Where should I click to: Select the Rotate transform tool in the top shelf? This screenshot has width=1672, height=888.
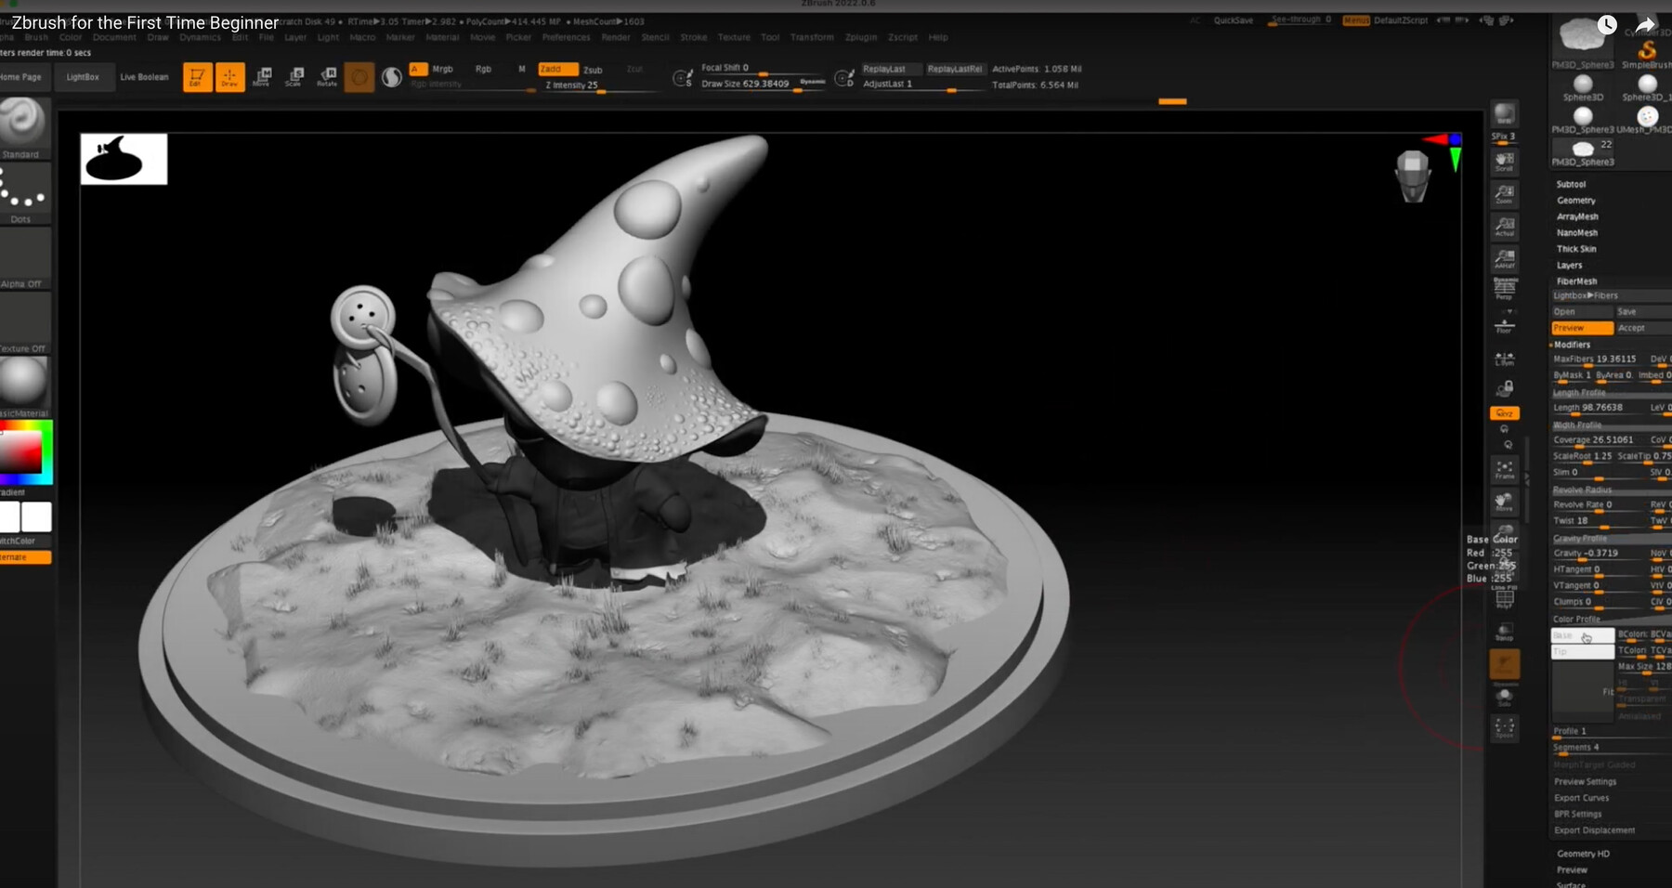coord(327,77)
